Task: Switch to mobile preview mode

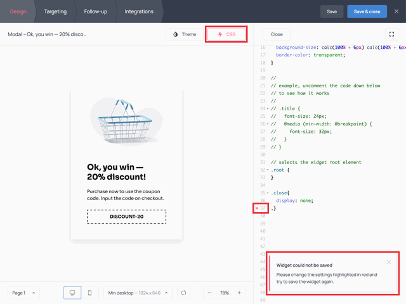Action: point(89,293)
